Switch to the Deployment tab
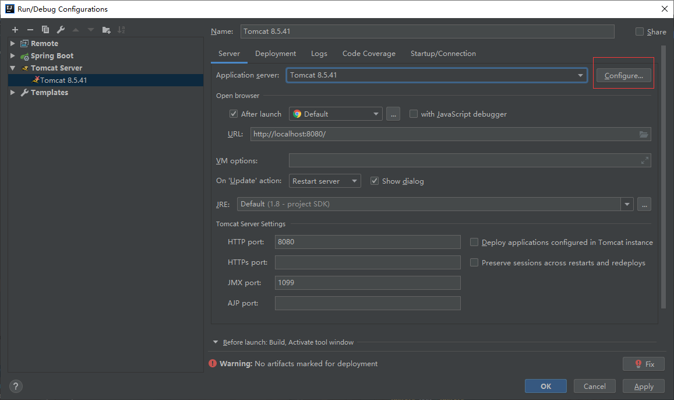Viewport: 674px width, 400px height. [276, 54]
